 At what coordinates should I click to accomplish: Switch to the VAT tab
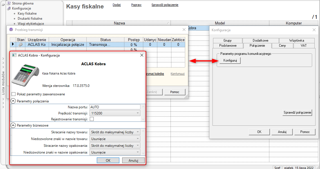(304, 46)
